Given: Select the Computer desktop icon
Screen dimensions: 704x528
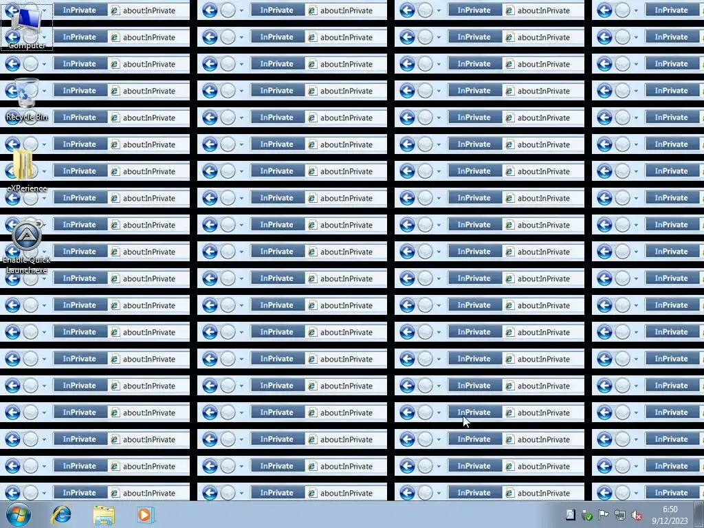Looking at the screenshot, I should (27, 27).
